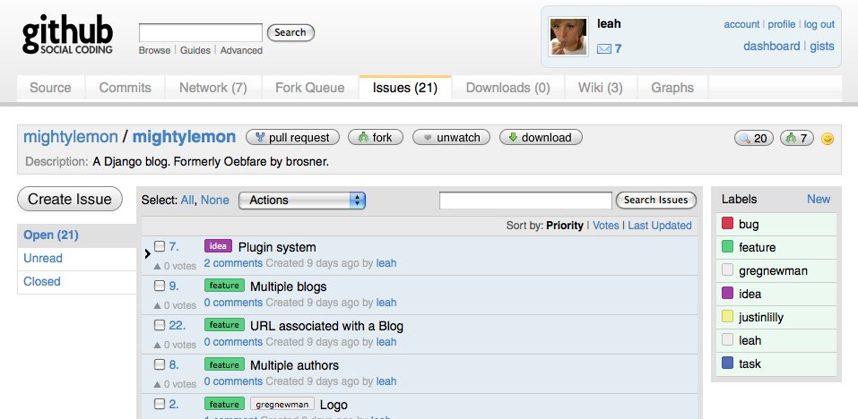Click the idea tag on Plugin system
Image resolution: width=858 pixels, height=419 pixels.
coord(219,246)
